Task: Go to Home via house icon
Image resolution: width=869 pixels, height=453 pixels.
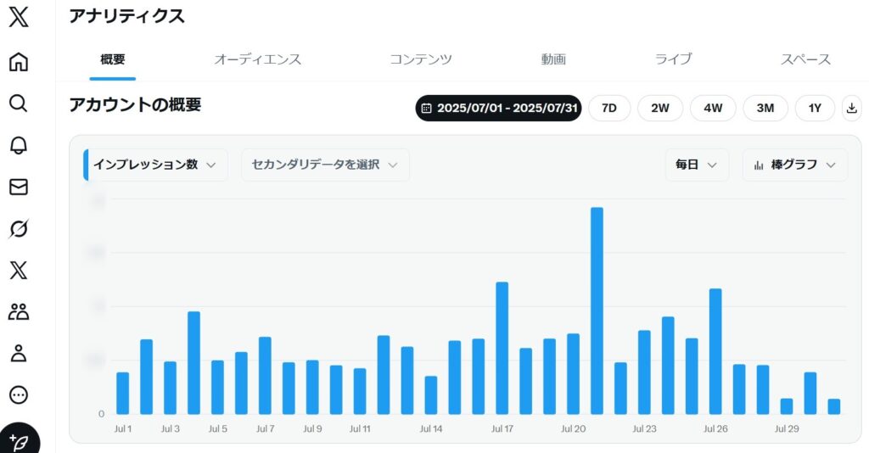Action: click(x=19, y=61)
